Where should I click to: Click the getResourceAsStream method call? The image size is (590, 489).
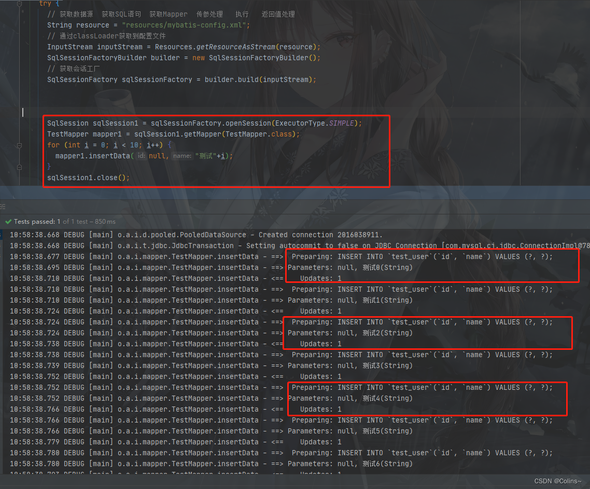click(x=235, y=47)
